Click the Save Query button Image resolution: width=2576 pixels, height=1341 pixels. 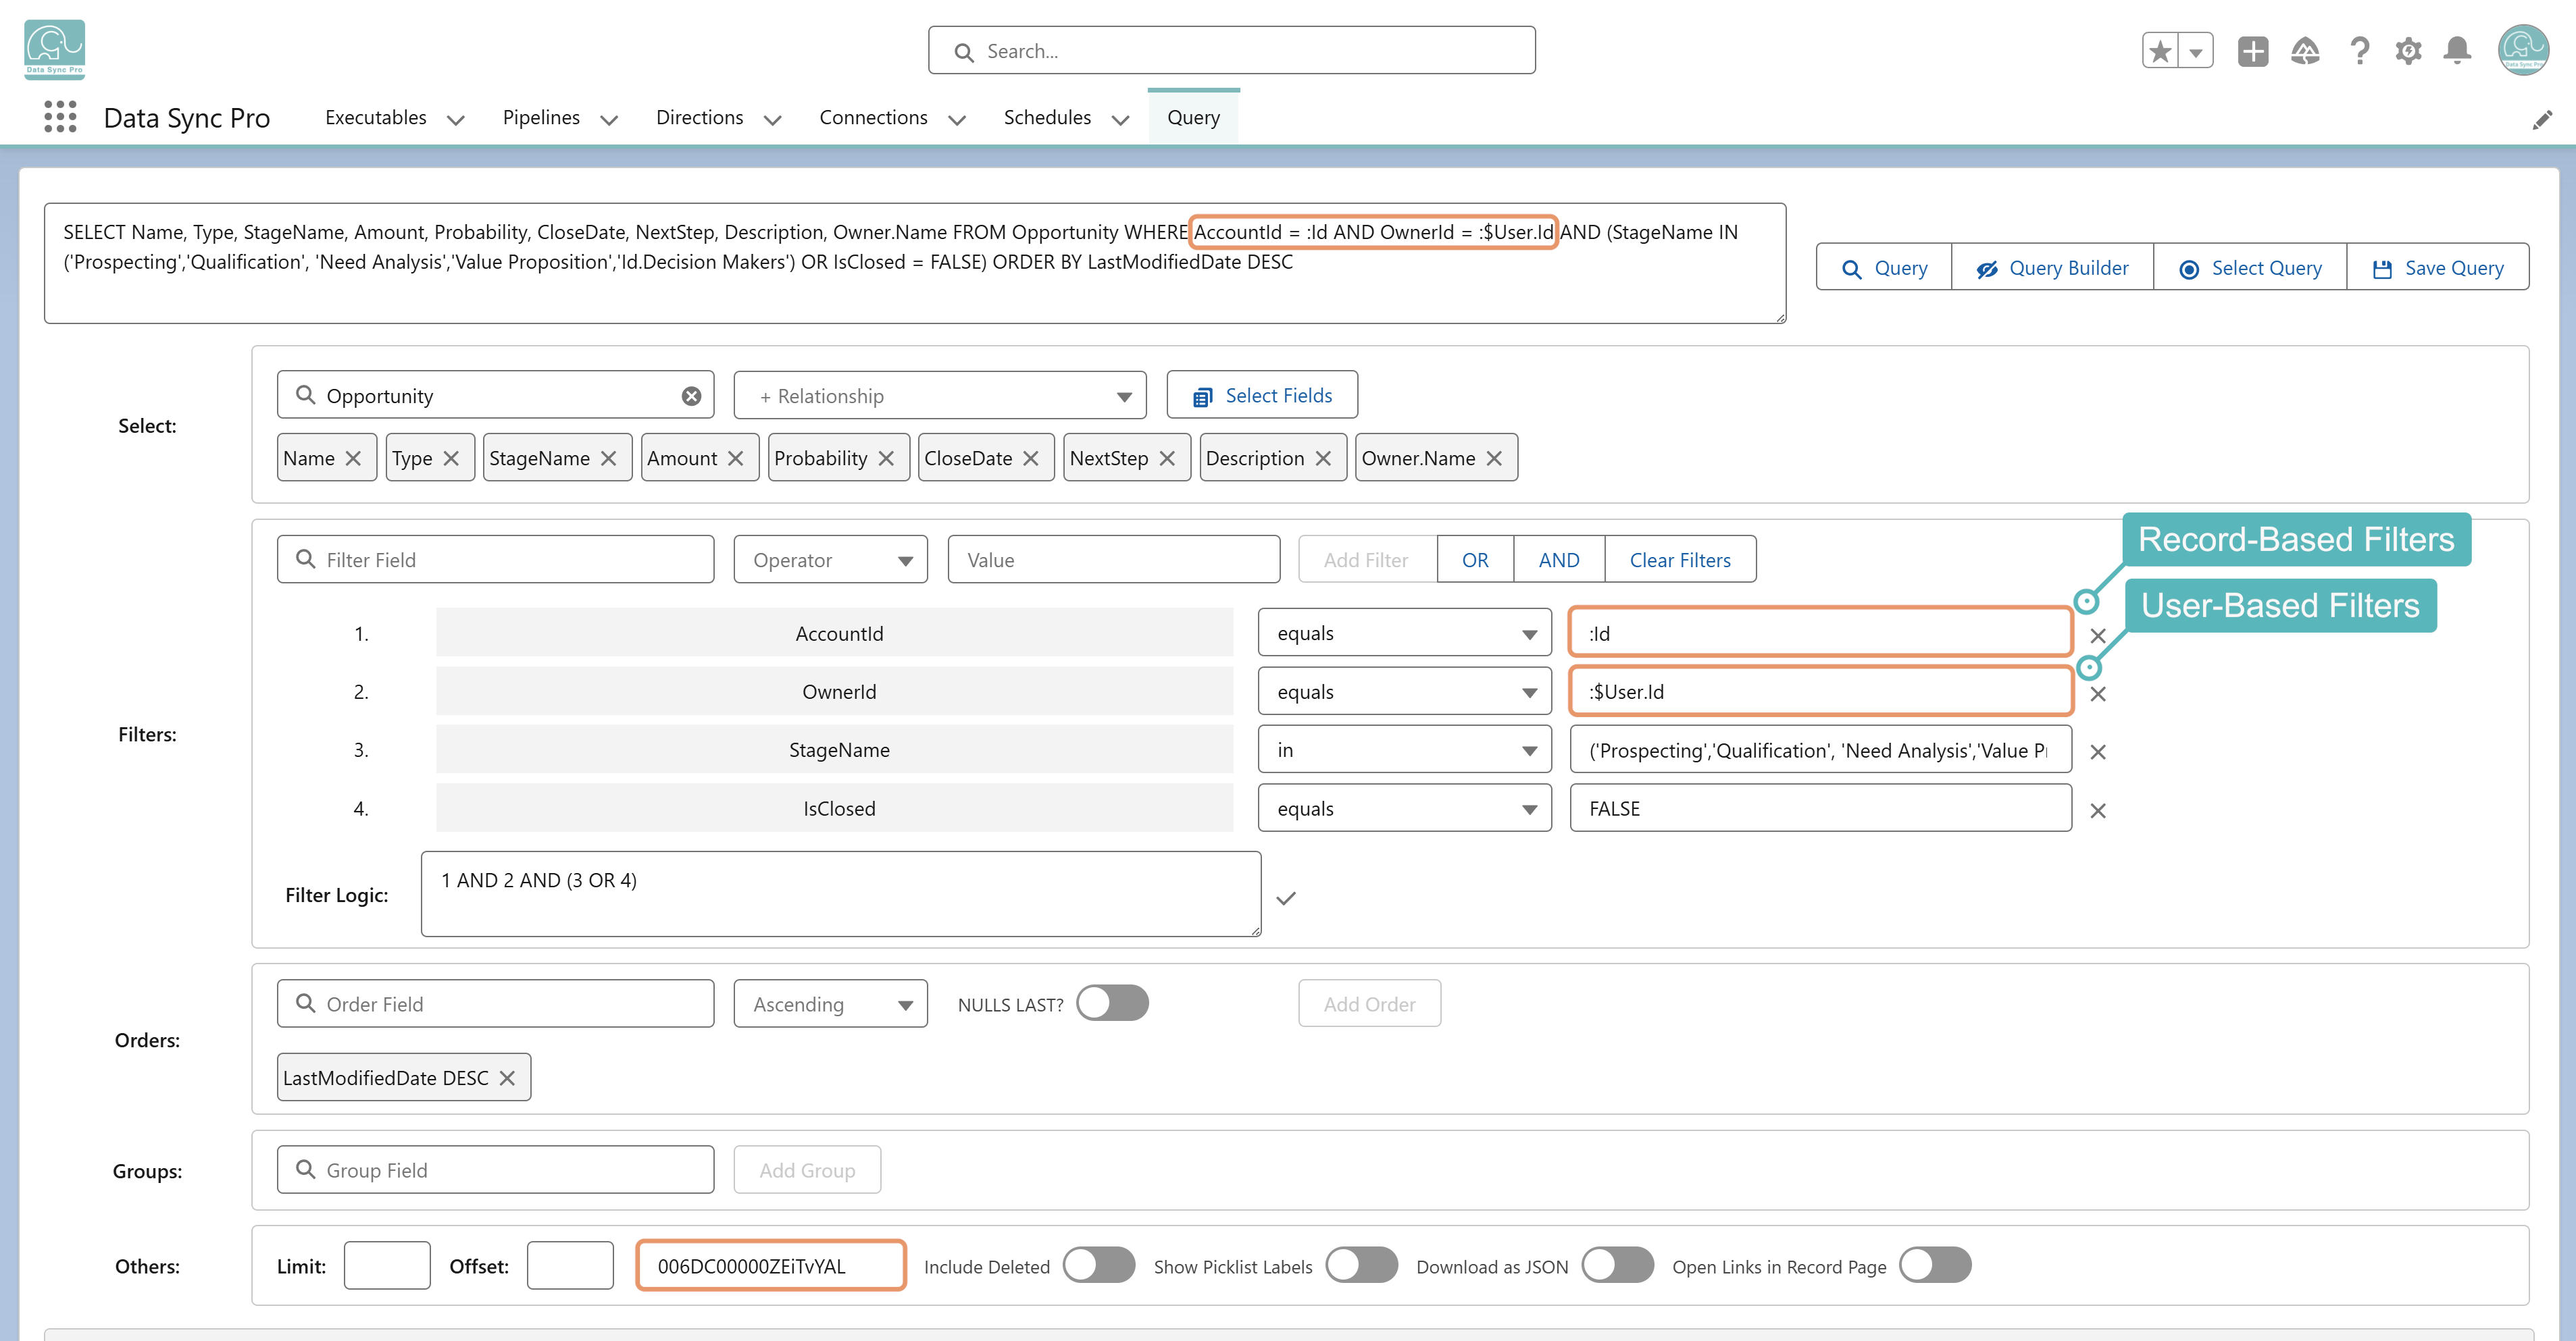coord(2437,268)
